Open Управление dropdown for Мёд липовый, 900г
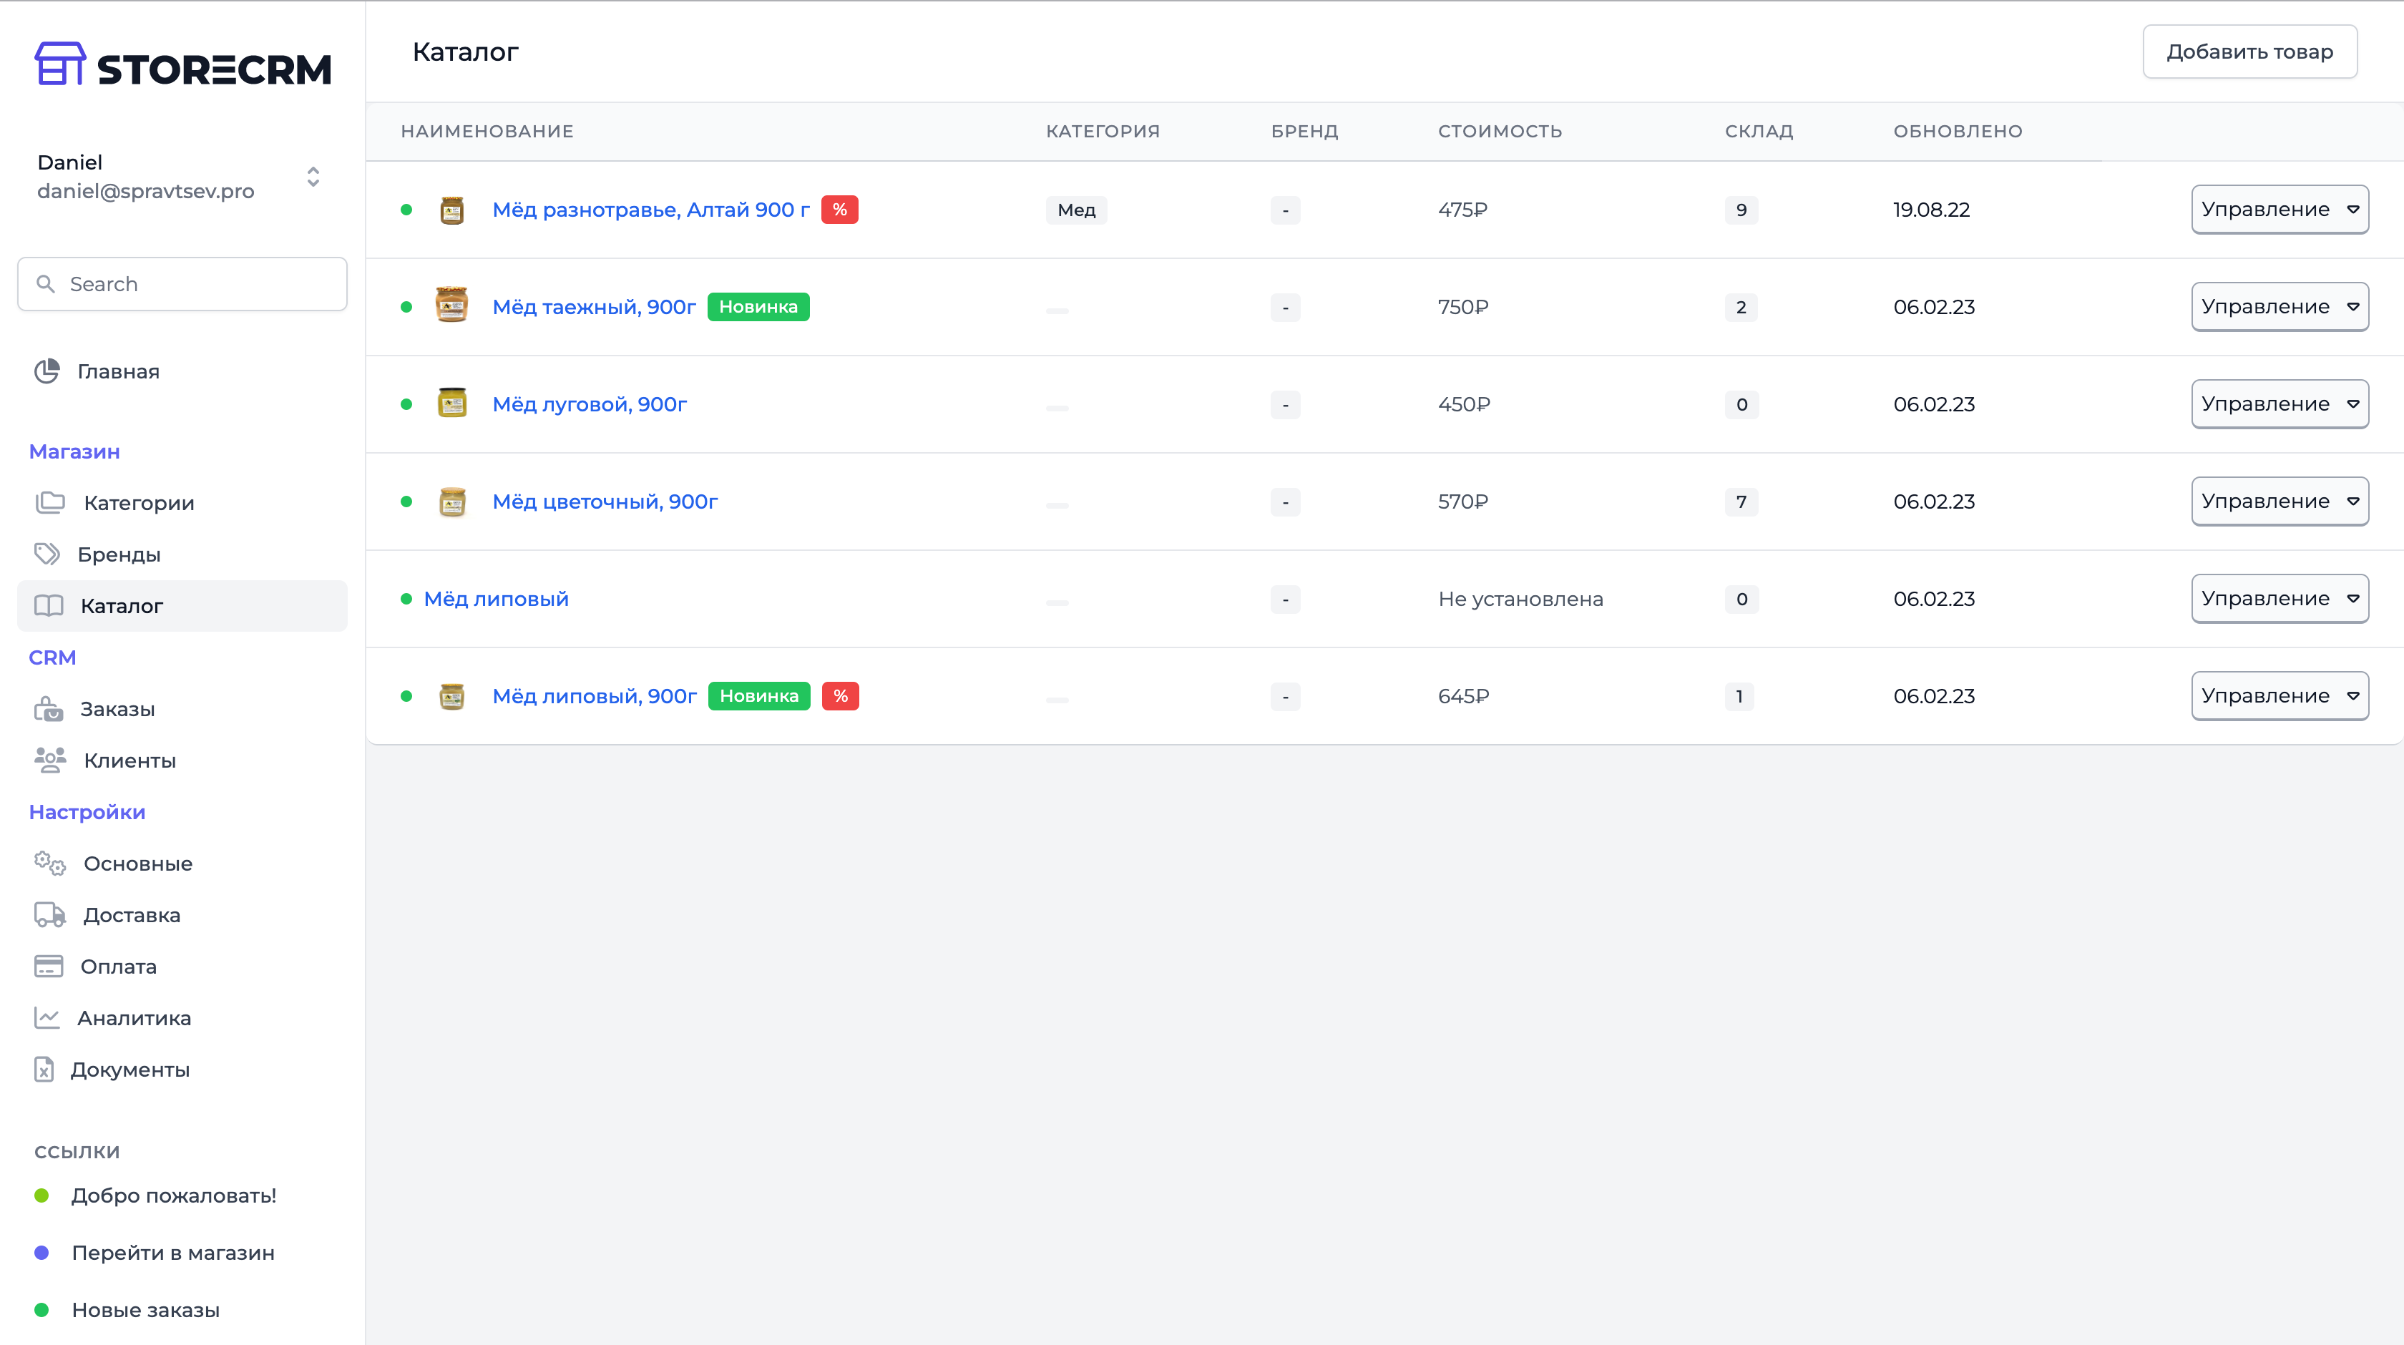 pyautogui.click(x=2279, y=696)
